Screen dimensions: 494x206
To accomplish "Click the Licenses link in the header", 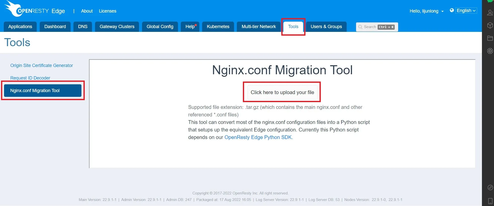I will pyautogui.click(x=107, y=11).
